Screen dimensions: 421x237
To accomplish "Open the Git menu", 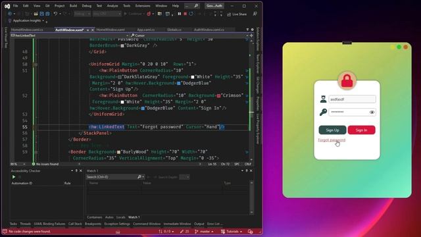I will [x=47, y=6].
